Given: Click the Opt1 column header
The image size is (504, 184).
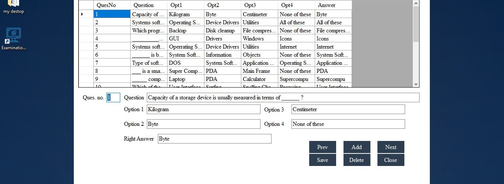Looking at the screenshot, I should click(x=186, y=5).
